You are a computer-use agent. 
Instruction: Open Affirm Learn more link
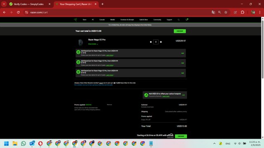tap(170, 137)
